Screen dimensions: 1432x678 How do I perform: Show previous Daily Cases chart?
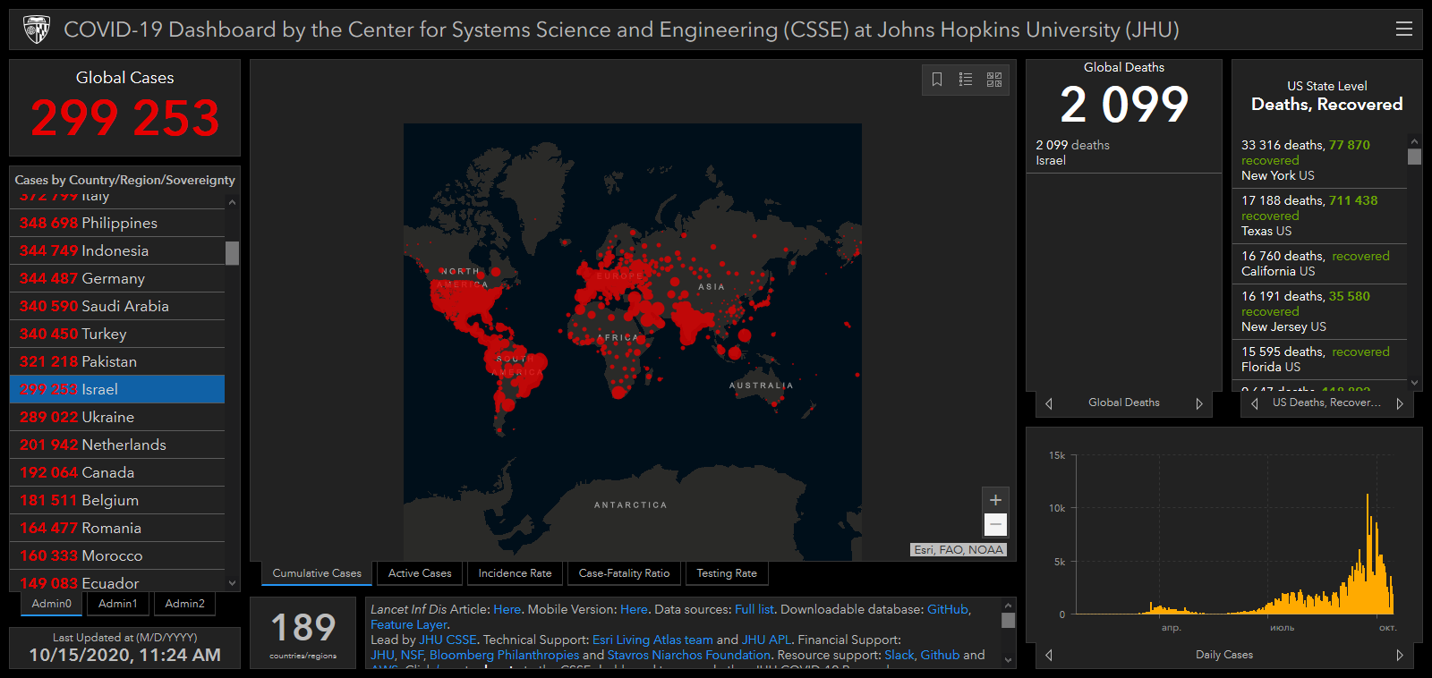(x=1049, y=655)
